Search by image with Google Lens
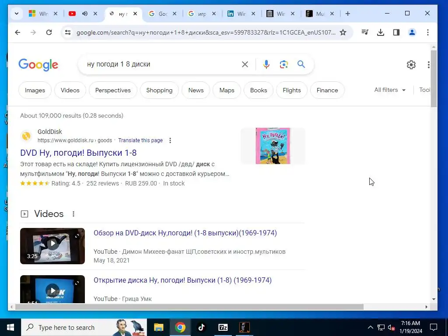Viewport: 448px width, 336px height. (283, 64)
